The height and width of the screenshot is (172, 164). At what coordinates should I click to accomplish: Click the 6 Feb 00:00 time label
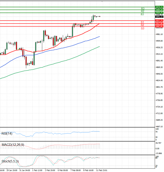click(63, 170)
